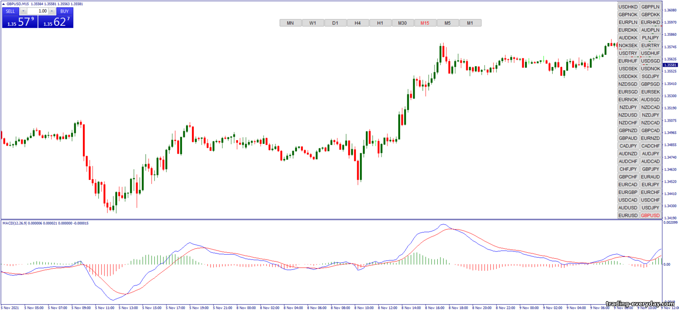Select the EURPLN symbol button

click(x=628, y=22)
